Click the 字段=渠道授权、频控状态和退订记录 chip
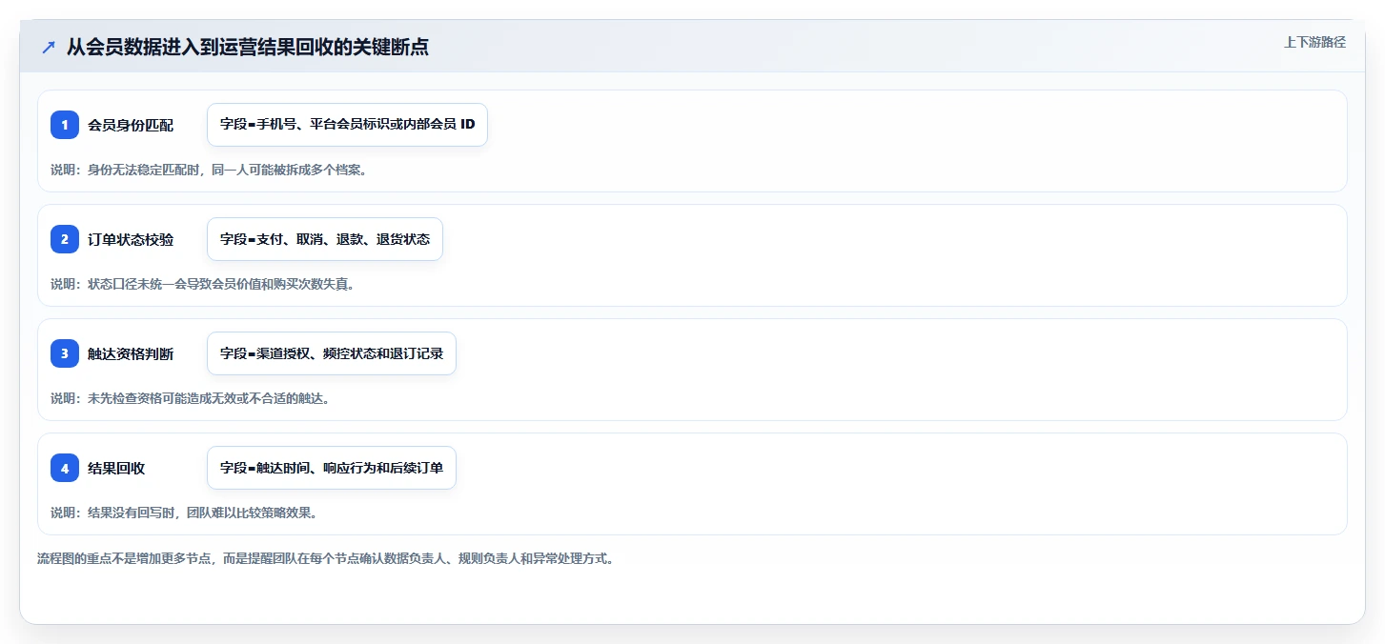The image size is (1385, 644). pyautogui.click(x=332, y=353)
